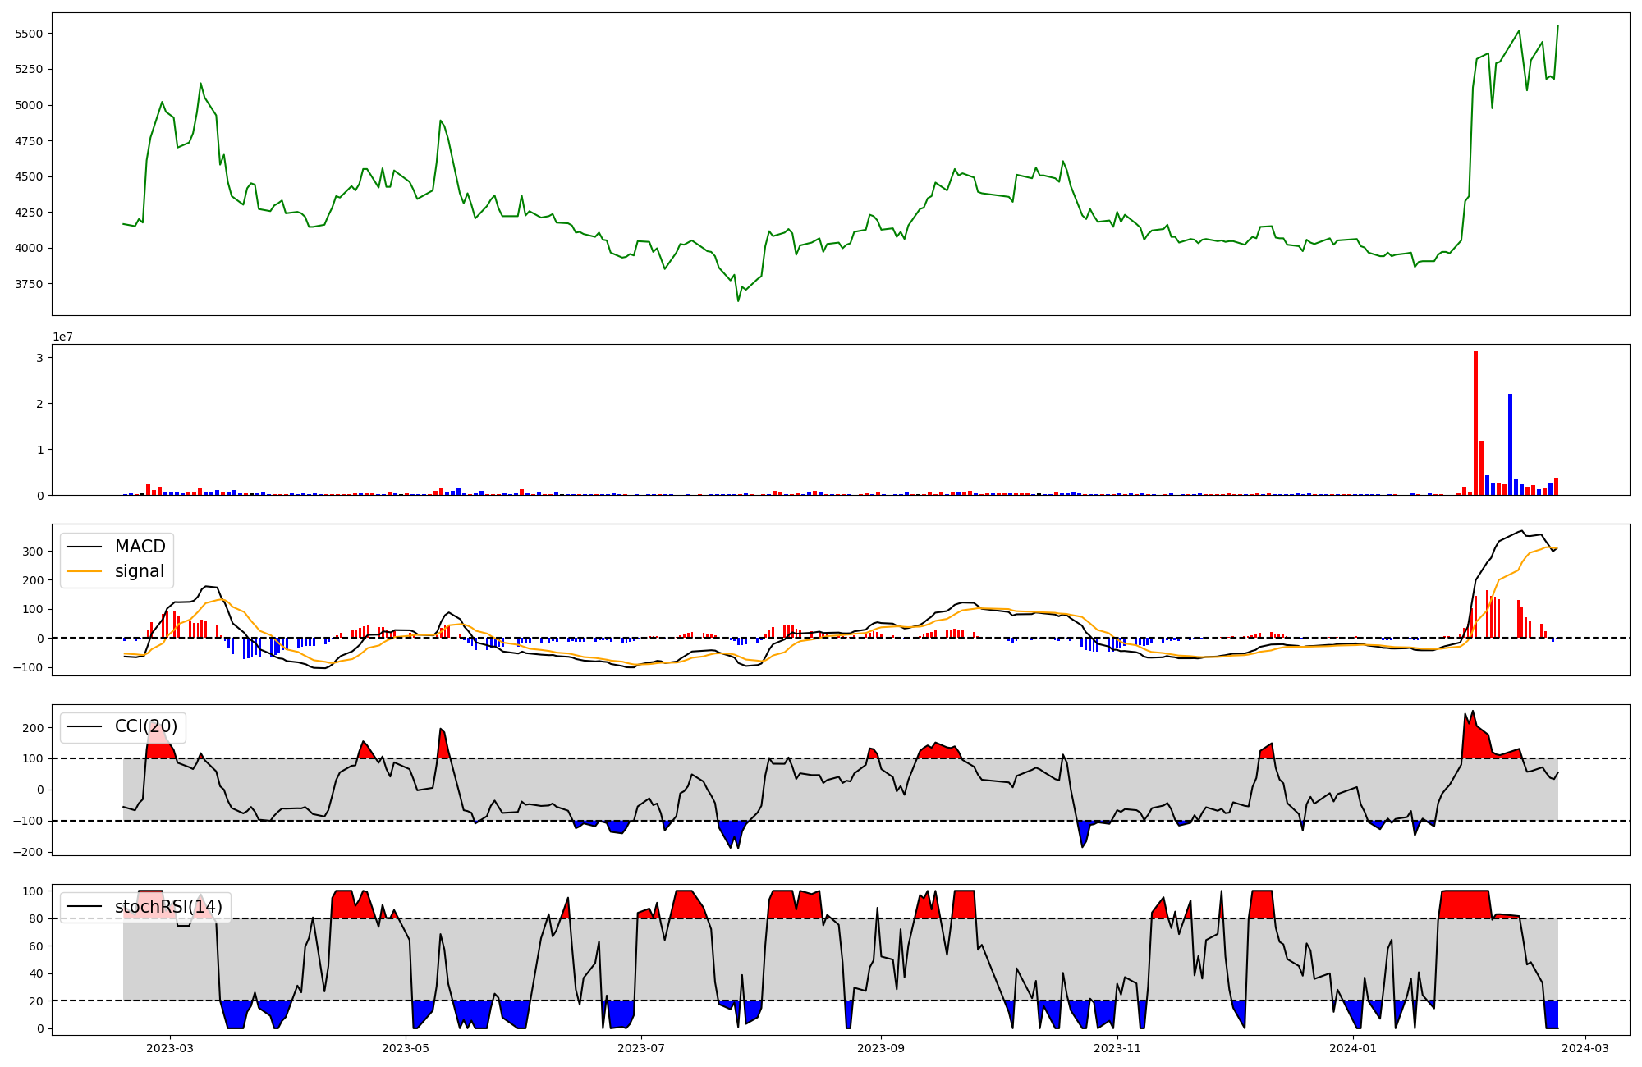Click the 2023-03 date tick label
The width and height of the screenshot is (1642, 1067).
tap(170, 1048)
